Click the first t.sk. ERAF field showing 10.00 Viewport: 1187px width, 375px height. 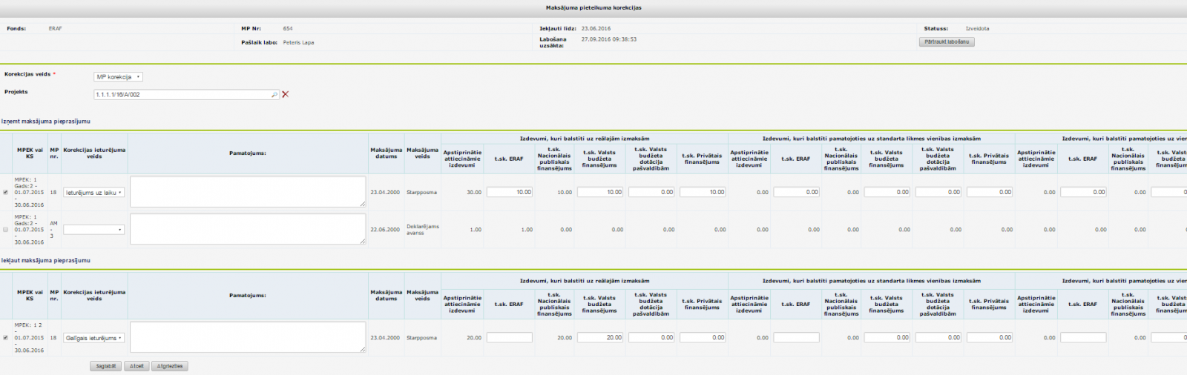[510, 192]
